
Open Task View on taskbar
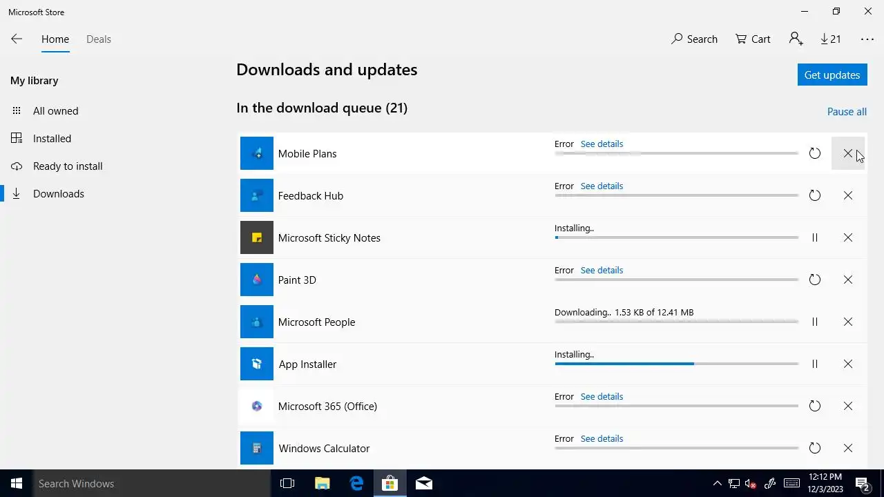(x=287, y=483)
